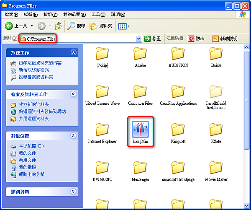Open the 檢視(V) menu
The height and width of the screenshot is (210, 251).
[50, 15]
